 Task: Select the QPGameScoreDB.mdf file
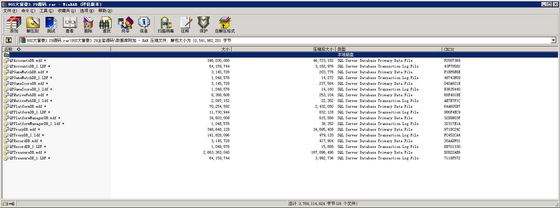(x=27, y=84)
